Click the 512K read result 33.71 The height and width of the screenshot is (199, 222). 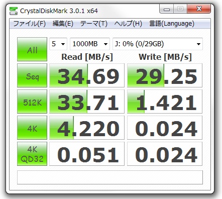click(87, 102)
